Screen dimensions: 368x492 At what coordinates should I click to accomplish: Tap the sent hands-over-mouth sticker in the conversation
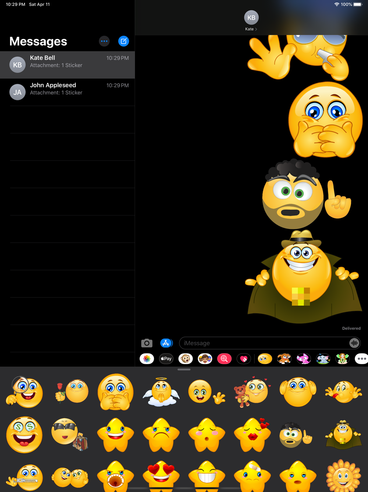tap(326, 120)
